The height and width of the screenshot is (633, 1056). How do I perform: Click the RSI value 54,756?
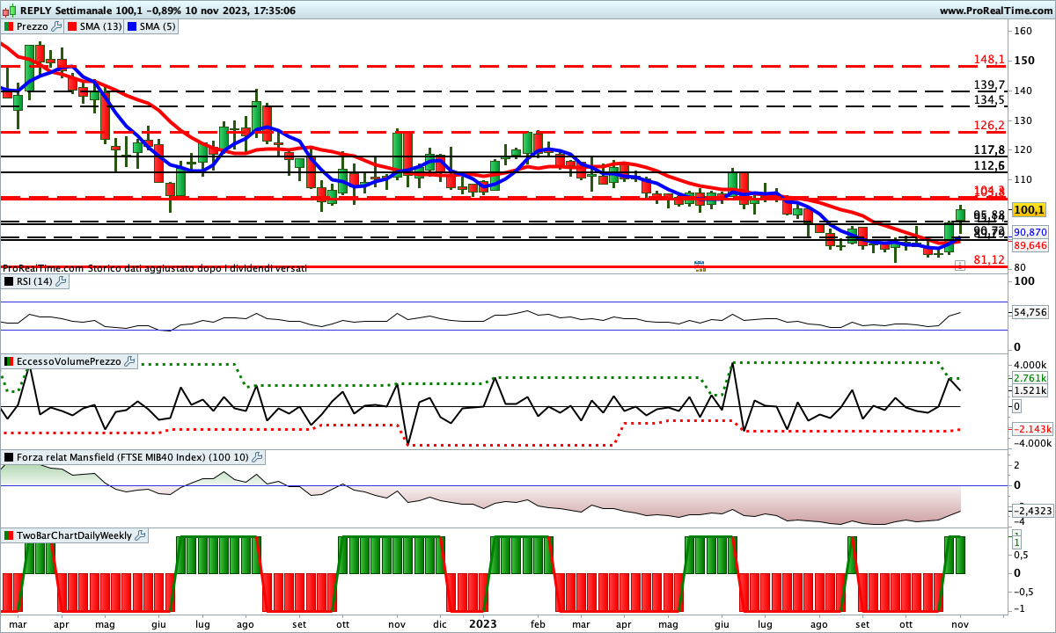[1030, 312]
